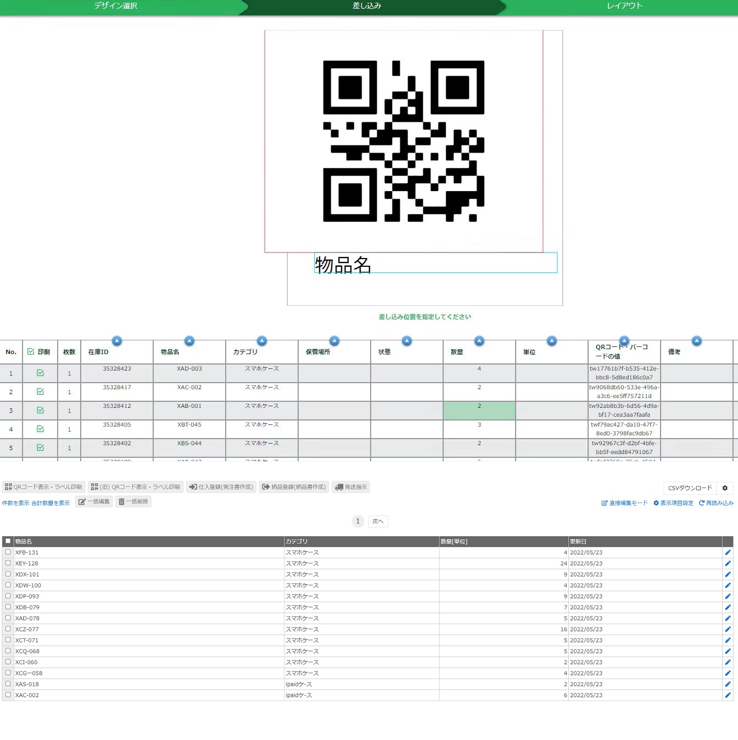This screenshot has height=740, width=738.
Task: Click the gear icon next to CSVダウンロード
Action: tap(725, 488)
